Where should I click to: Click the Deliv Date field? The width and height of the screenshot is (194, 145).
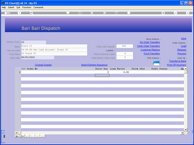click(x=38, y=57)
